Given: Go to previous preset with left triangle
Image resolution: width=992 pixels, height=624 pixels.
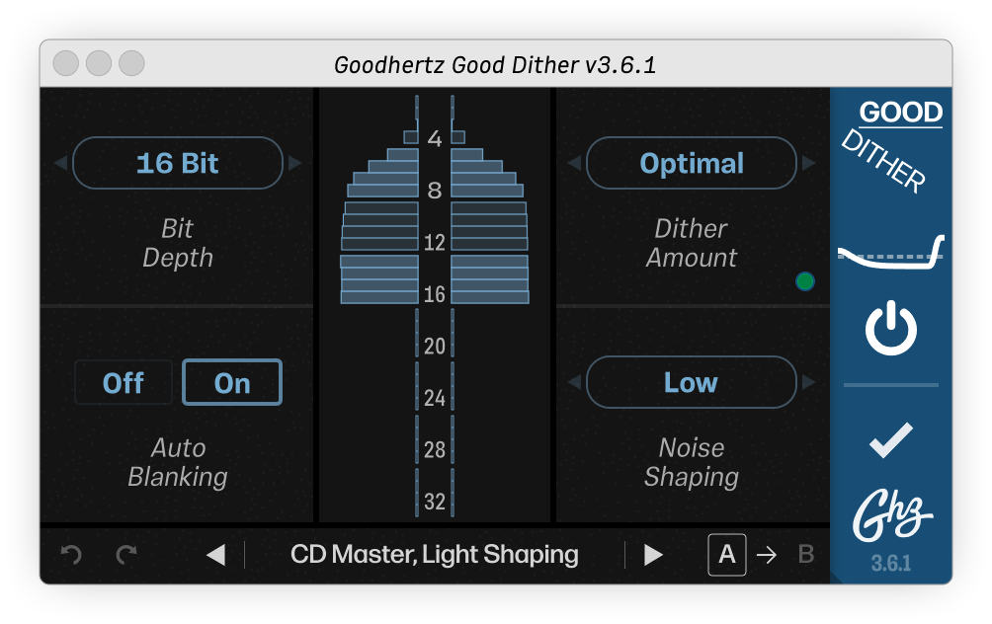Looking at the screenshot, I should click(x=216, y=555).
